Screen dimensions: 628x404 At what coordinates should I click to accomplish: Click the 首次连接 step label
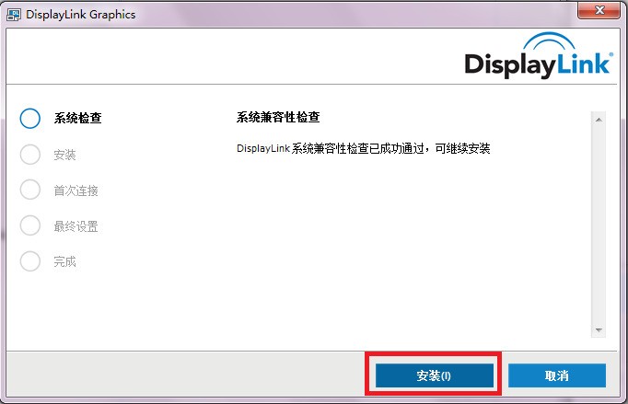coord(76,190)
